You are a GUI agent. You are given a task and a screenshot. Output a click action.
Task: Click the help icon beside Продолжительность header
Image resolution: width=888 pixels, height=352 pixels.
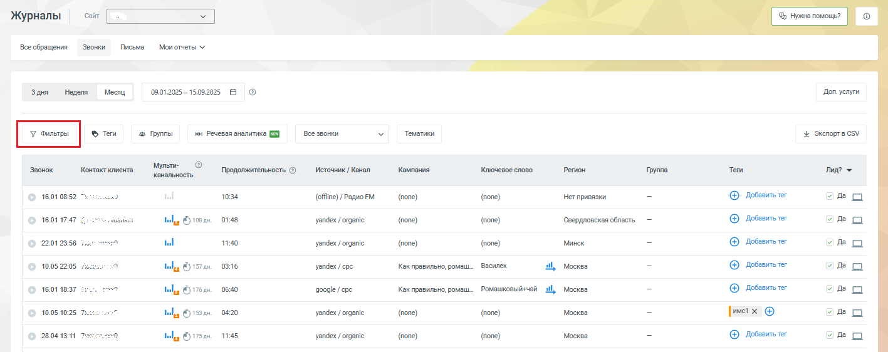pos(293,170)
